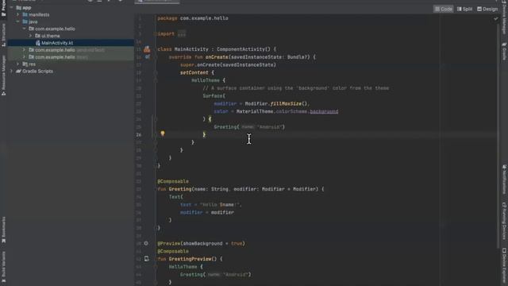Viewport: 508px width, 286px height.
Task: Collapse the first com.example.hello package
Action: [x=24, y=29]
